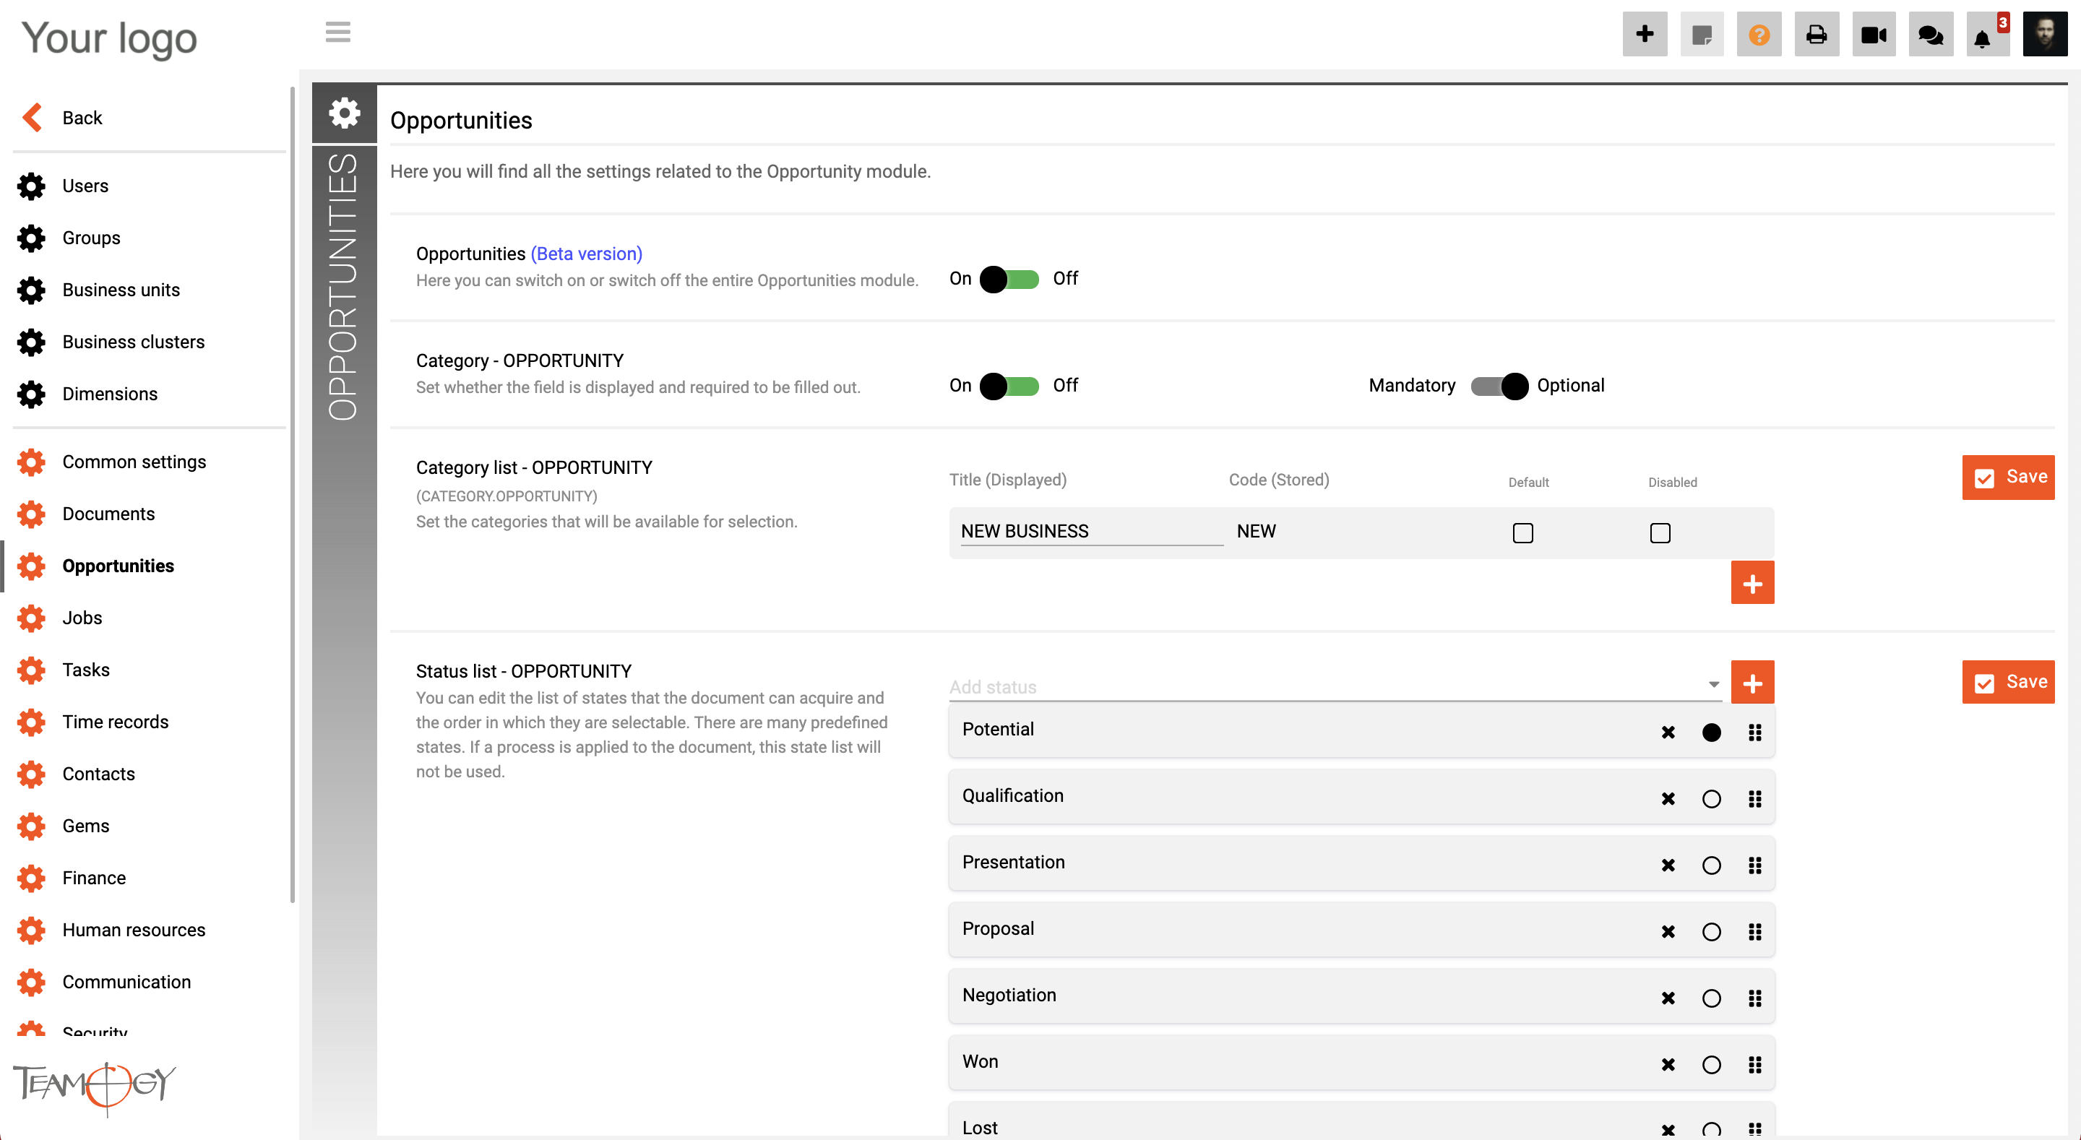Image resolution: width=2081 pixels, height=1140 pixels.
Task: Open the notifications bell with badge 3
Action: 1987,35
